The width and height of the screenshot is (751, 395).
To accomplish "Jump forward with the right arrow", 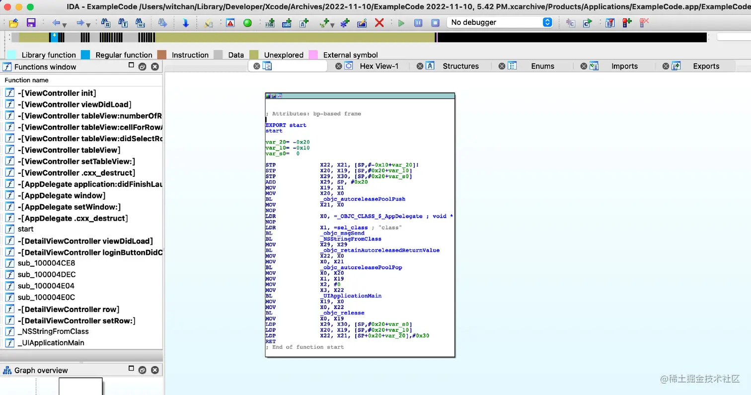I will 79,23.
